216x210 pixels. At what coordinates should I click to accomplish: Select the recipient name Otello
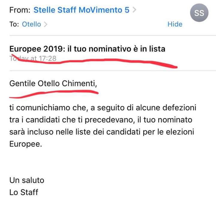coord(31,24)
